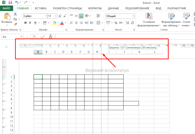
Task: Decrease cell indent
Action: [87, 23]
